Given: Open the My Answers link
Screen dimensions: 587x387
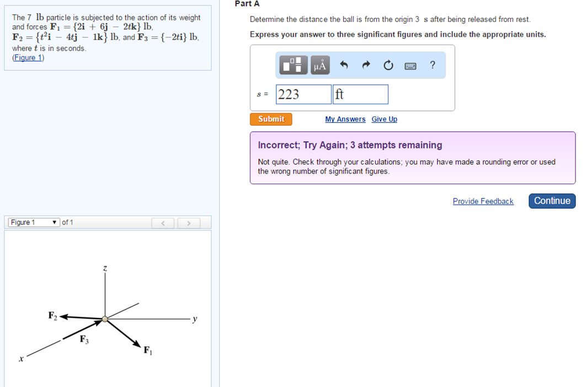Looking at the screenshot, I should [x=345, y=119].
